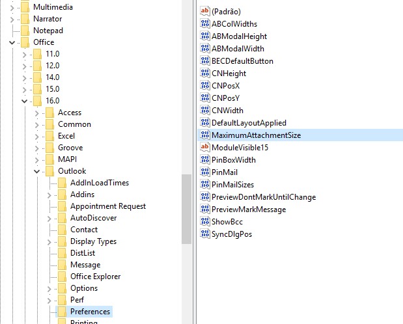Expand the 11.0 key
Viewport: 403px width, 324px height.
coord(25,54)
